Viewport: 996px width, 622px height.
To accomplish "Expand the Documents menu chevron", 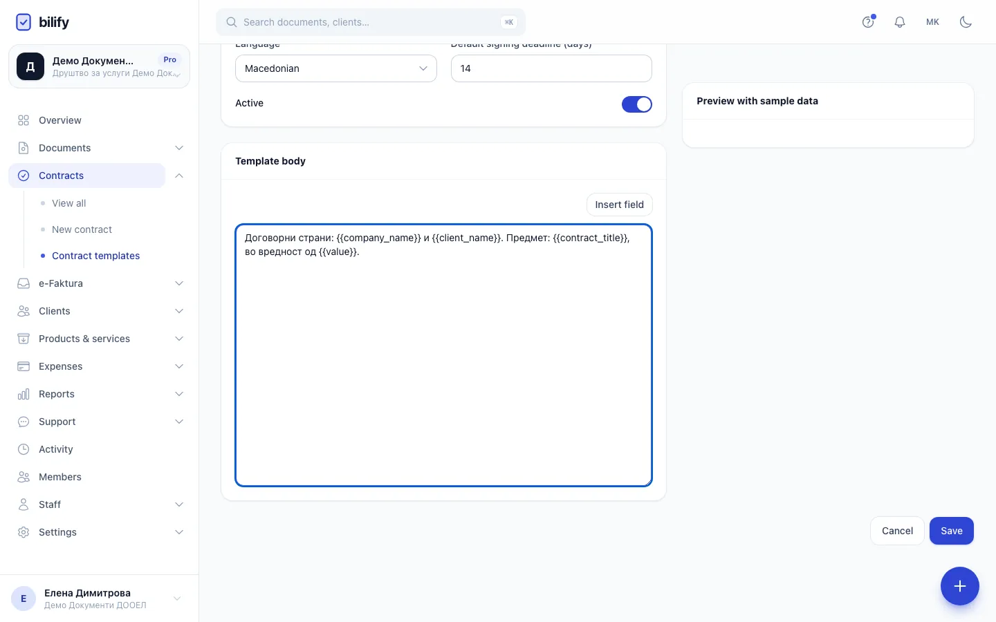I will tap(179, 148).
